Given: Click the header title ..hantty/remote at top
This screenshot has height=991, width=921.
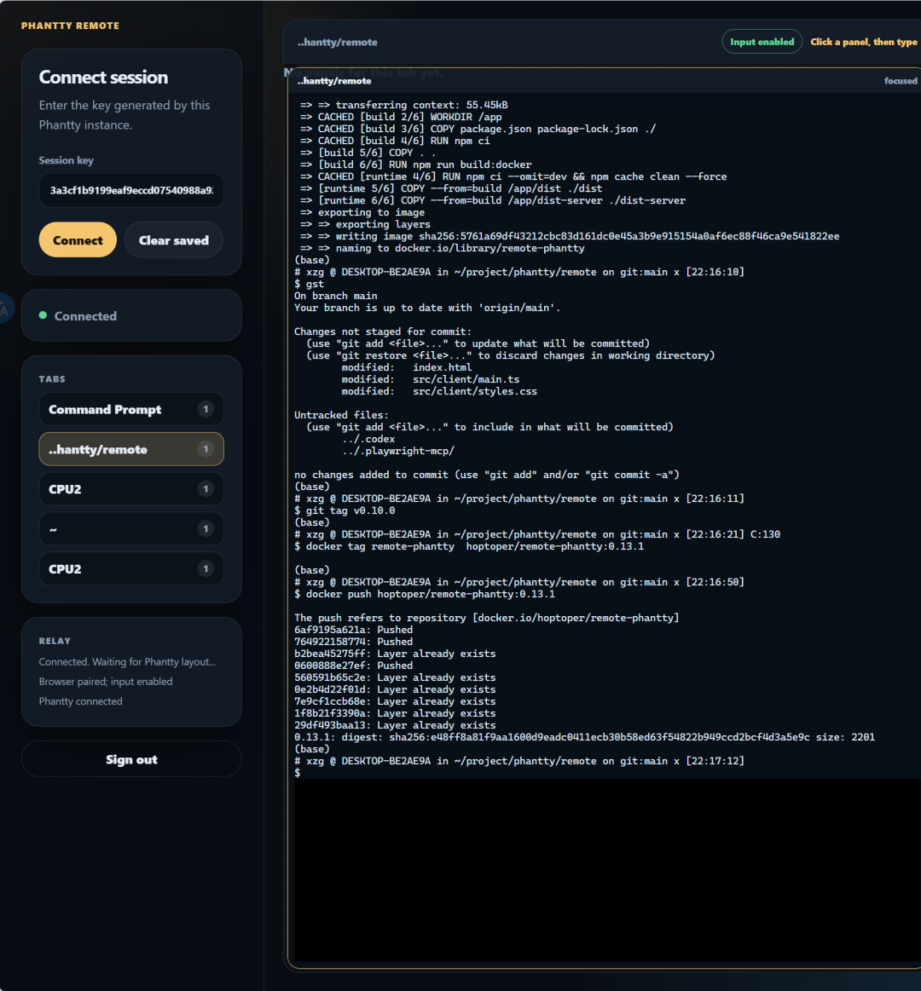Looking at the screenshot, I should tap(337, 43).
